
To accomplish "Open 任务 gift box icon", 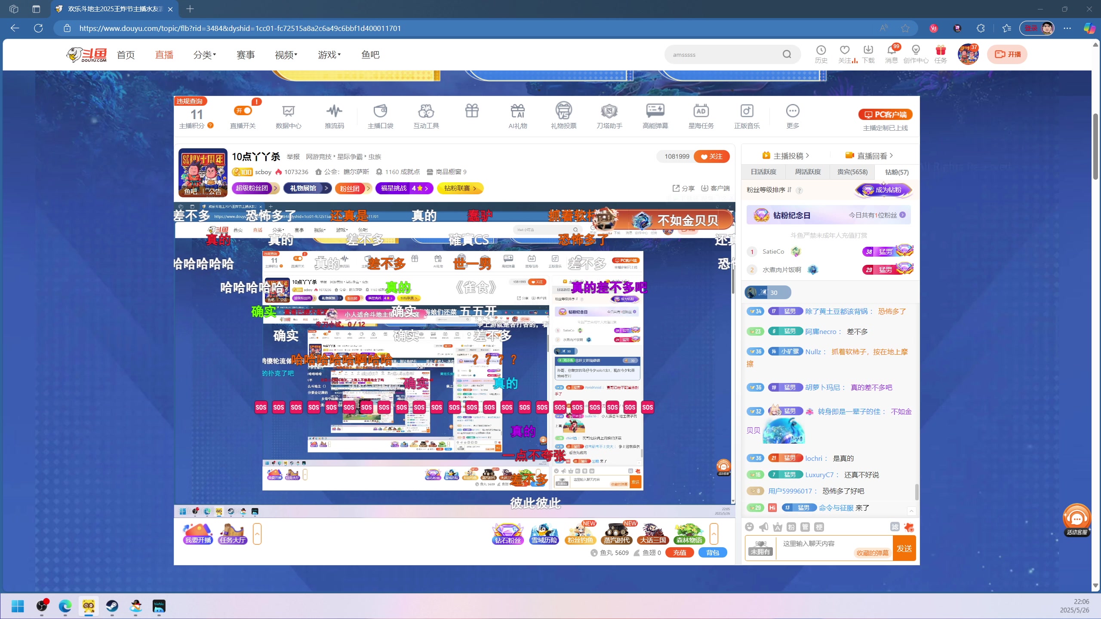I will click(941, 55).
